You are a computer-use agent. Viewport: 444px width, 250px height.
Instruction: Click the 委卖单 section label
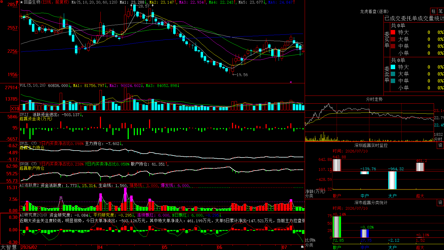387,74
